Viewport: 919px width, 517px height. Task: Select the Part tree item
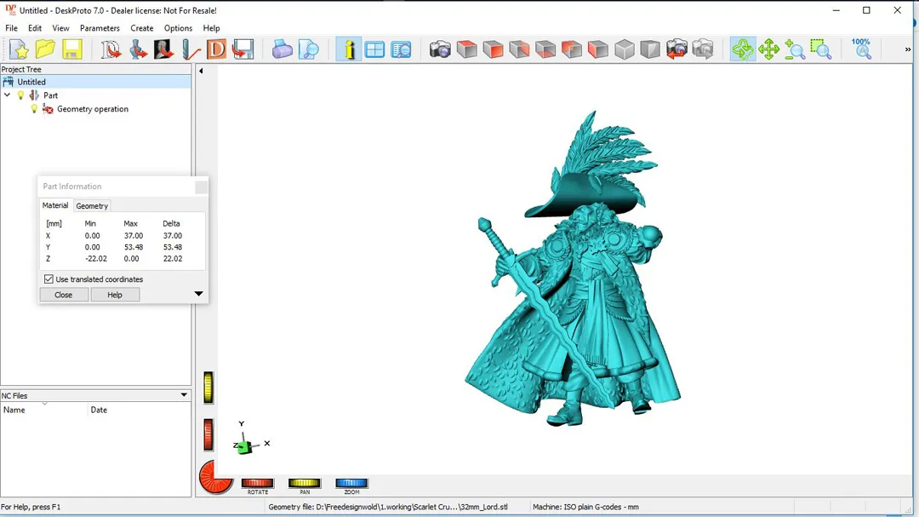(50, 95)
